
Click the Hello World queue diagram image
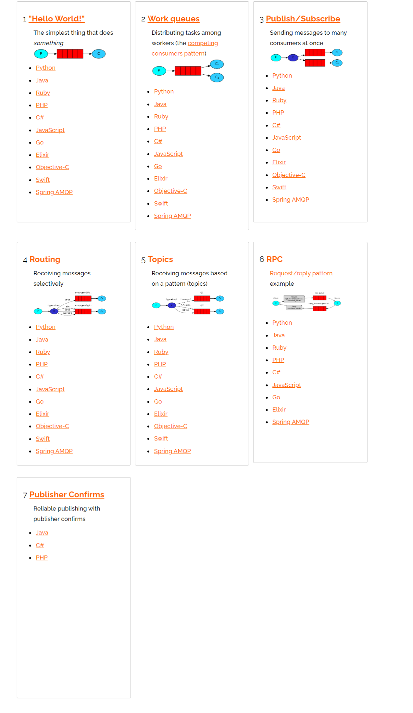tap(70, 54)
